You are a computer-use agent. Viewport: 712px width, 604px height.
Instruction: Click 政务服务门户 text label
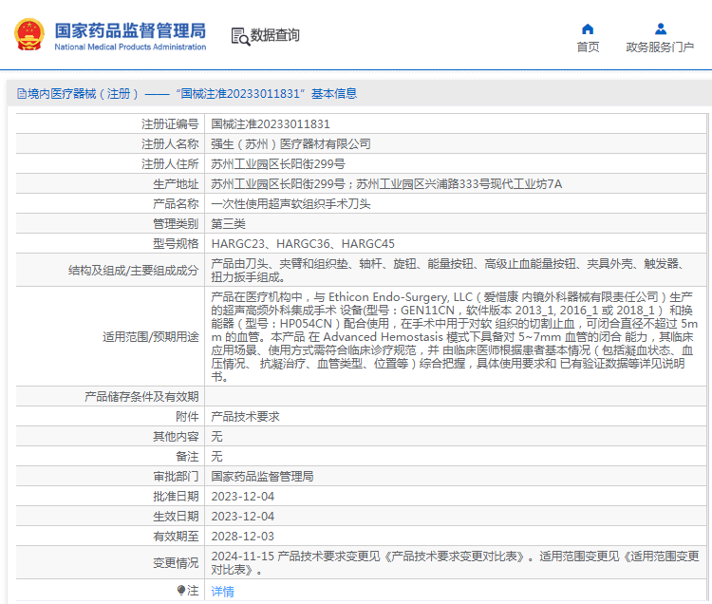(660, 47)
